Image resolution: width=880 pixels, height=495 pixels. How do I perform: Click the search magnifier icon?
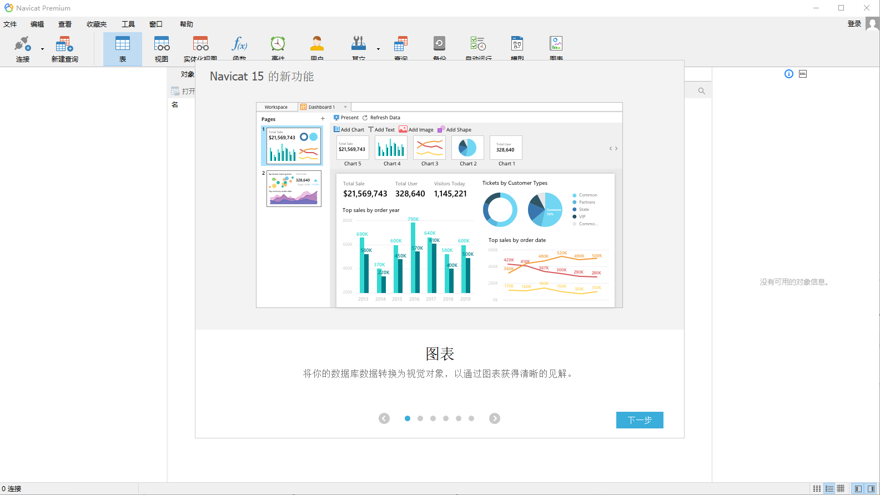click(x=702, y=91)
